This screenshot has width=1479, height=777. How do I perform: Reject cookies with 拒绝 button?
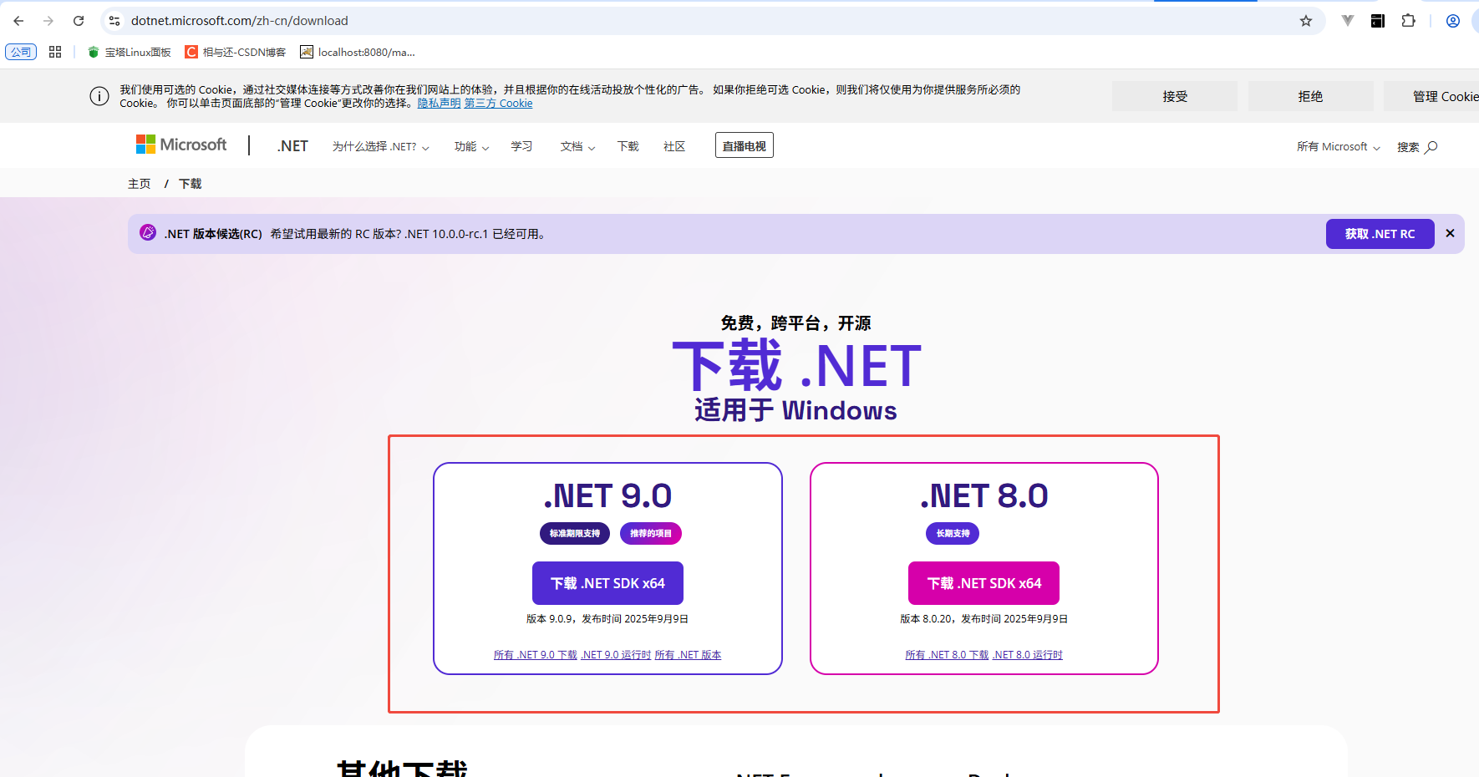click(x=1310, y=96)
